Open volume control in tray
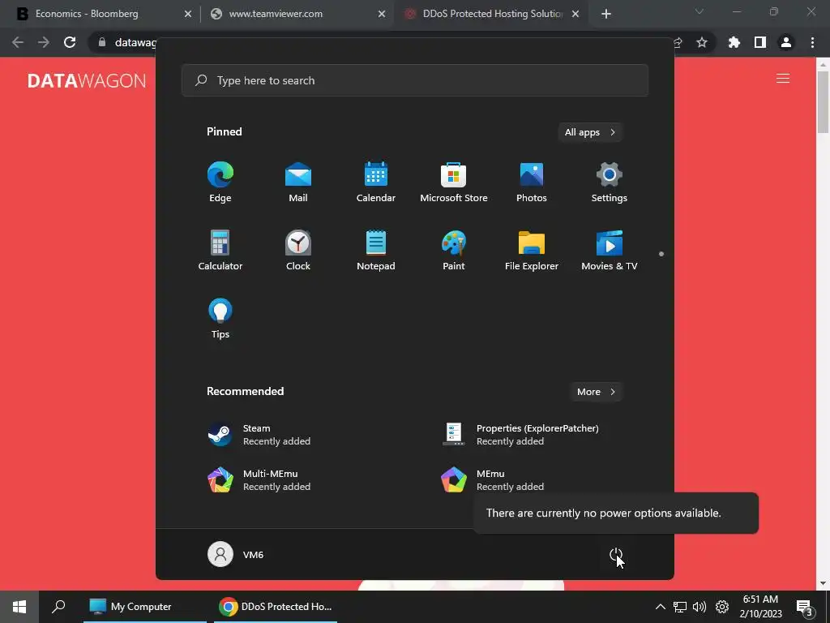Image resolution: width=830 pixels, height=623 pixels. pos(700,607)
